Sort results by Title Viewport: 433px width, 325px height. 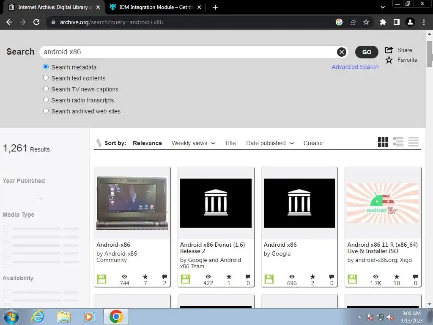[x=230, y=143]
